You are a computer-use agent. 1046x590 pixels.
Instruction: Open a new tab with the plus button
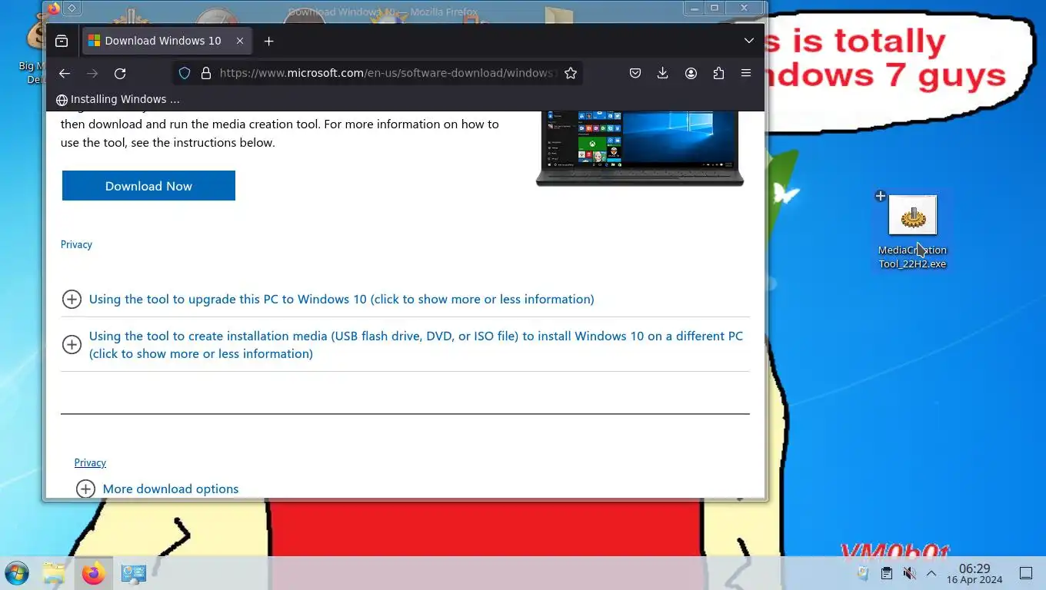click(x=268, y=41)
